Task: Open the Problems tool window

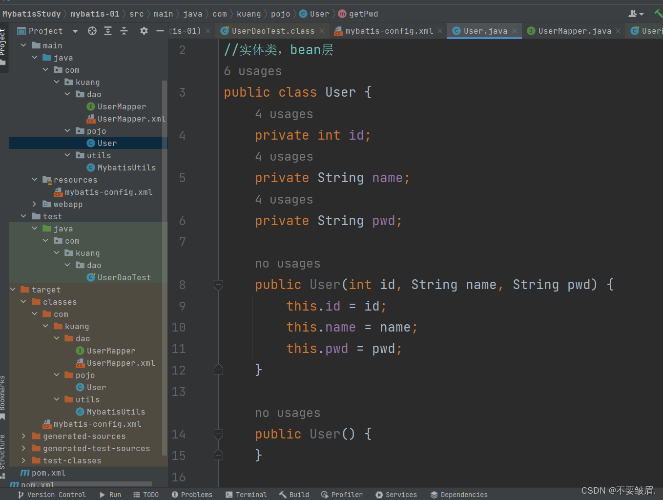Action: [192, 495]
